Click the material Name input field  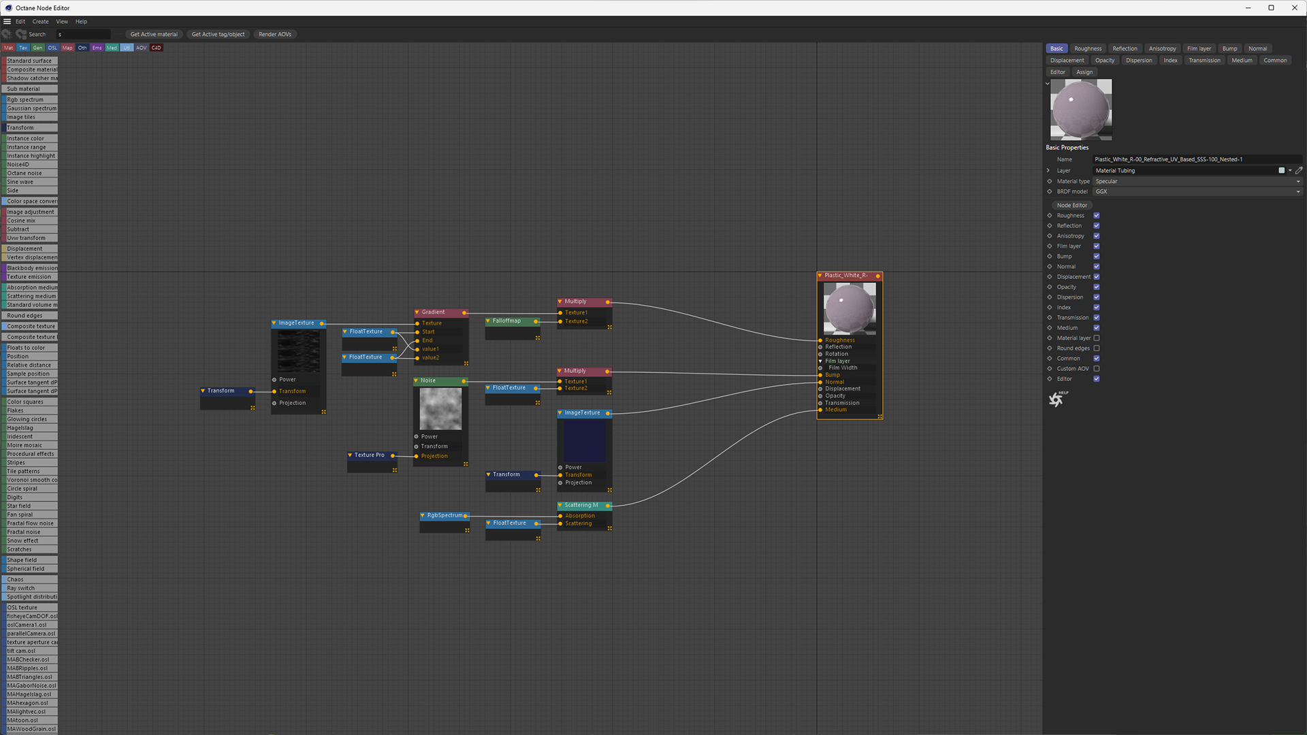coord(1197,159)
